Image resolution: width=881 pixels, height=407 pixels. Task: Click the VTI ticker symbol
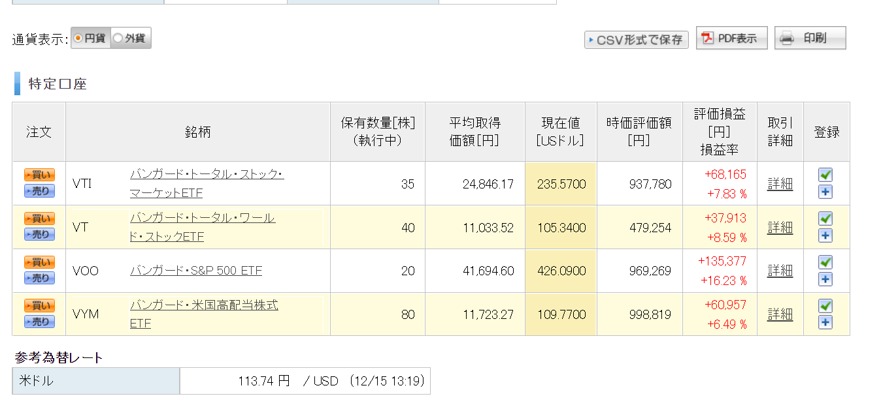82,184
